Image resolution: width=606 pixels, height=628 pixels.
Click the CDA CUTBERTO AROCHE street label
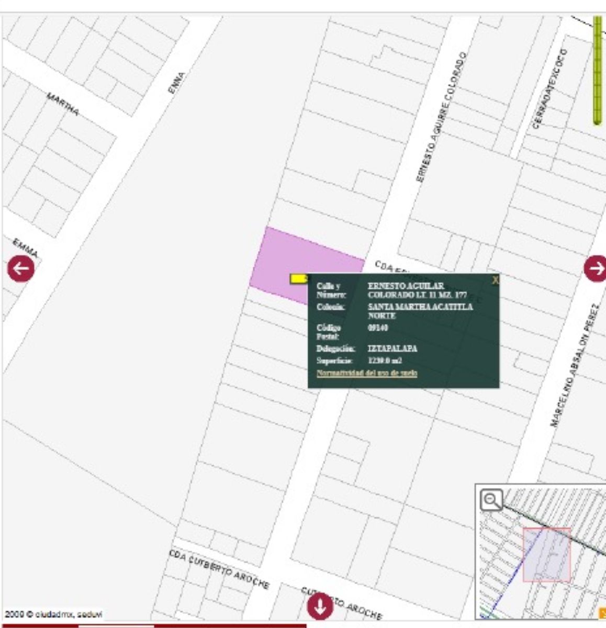[x=220, y=568]
